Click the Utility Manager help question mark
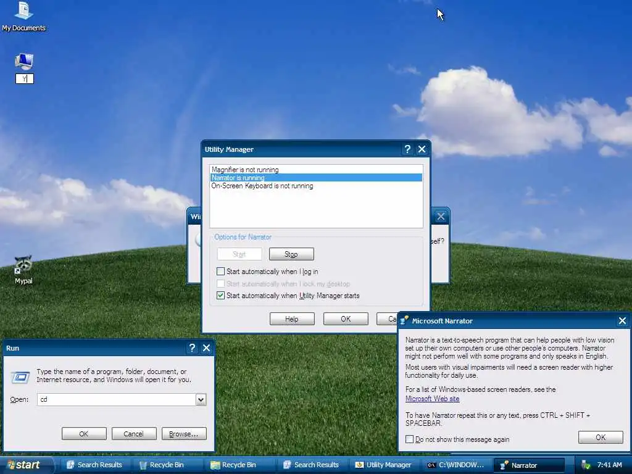Viewport: 632px width, 474px height. pos(407,149)
